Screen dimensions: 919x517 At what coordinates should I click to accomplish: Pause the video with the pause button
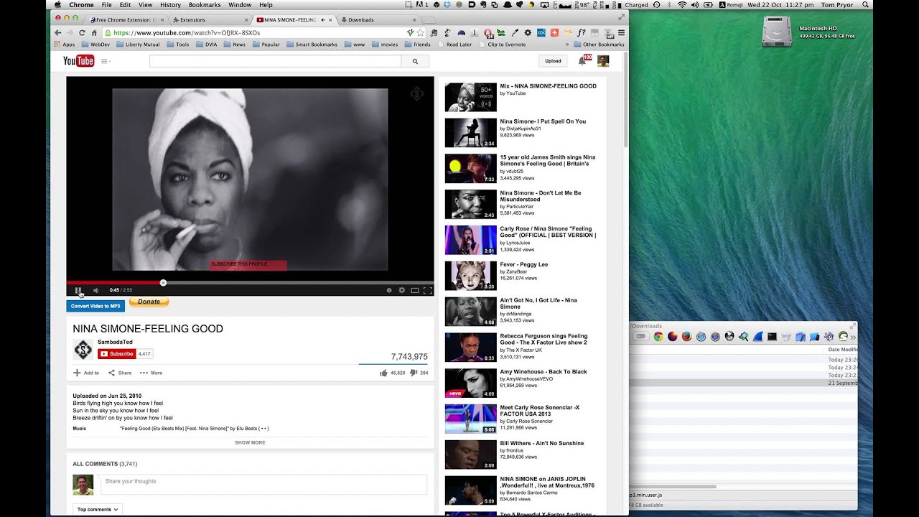click(78, 290)
